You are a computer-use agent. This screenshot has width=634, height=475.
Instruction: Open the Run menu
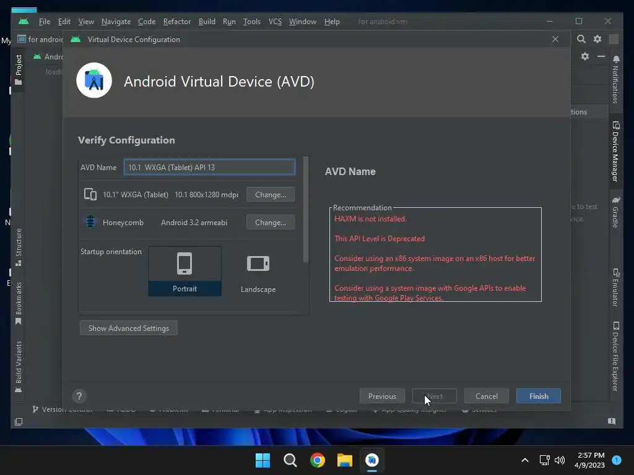tap(229, 22)
